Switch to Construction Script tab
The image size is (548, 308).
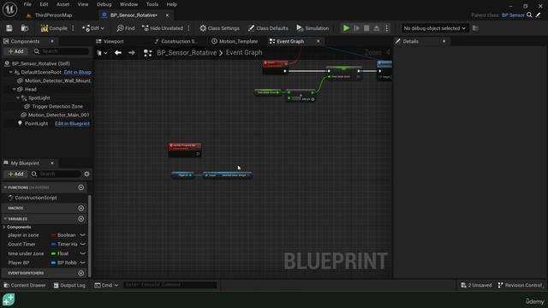click(176, 41)
